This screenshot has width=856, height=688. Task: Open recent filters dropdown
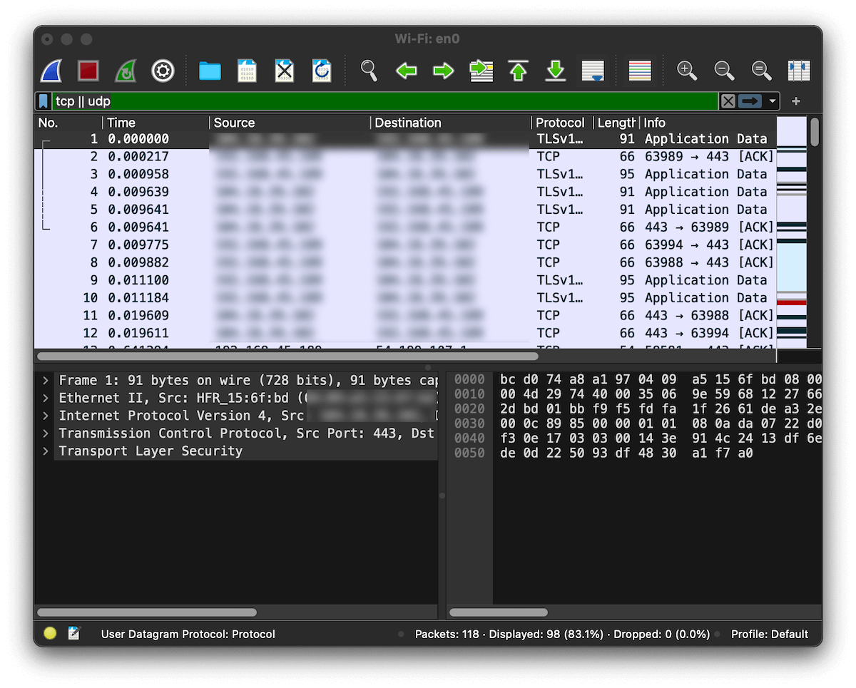(772, 101)
